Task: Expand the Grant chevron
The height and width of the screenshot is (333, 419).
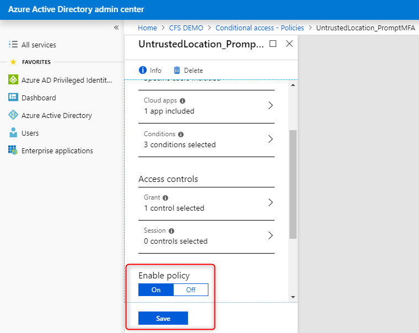Action: 271,202
